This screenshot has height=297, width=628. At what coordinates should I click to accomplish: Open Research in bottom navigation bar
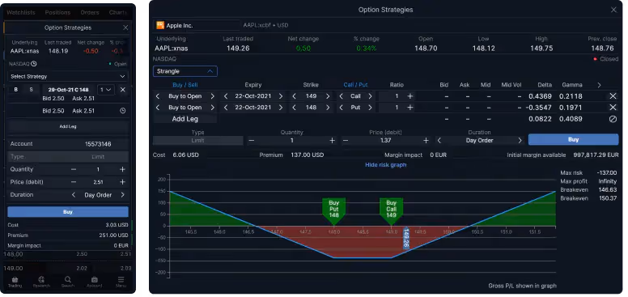coord(41,282)
